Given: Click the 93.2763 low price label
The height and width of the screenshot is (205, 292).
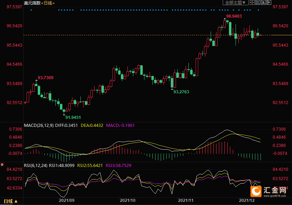Looking at the screenshot, I should click(x=181, y=92).
